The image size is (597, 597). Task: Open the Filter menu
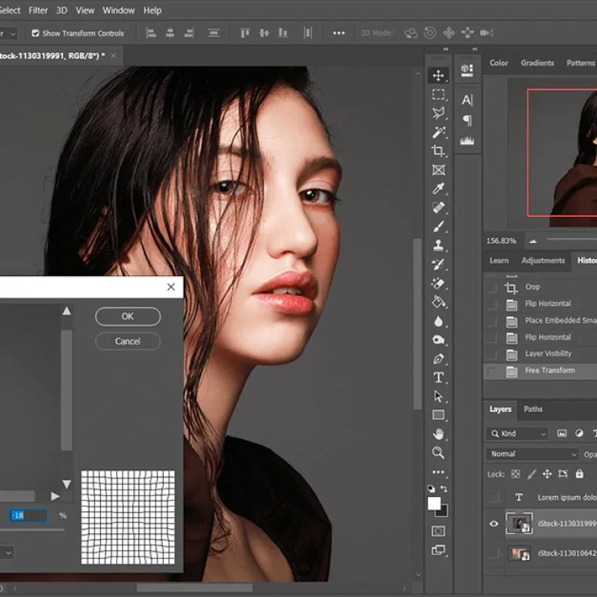click(x=38, y=10)
